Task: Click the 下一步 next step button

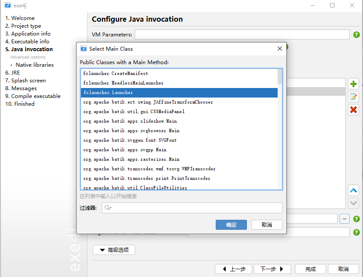Action: pyautogui.click(x=272, y=269)
